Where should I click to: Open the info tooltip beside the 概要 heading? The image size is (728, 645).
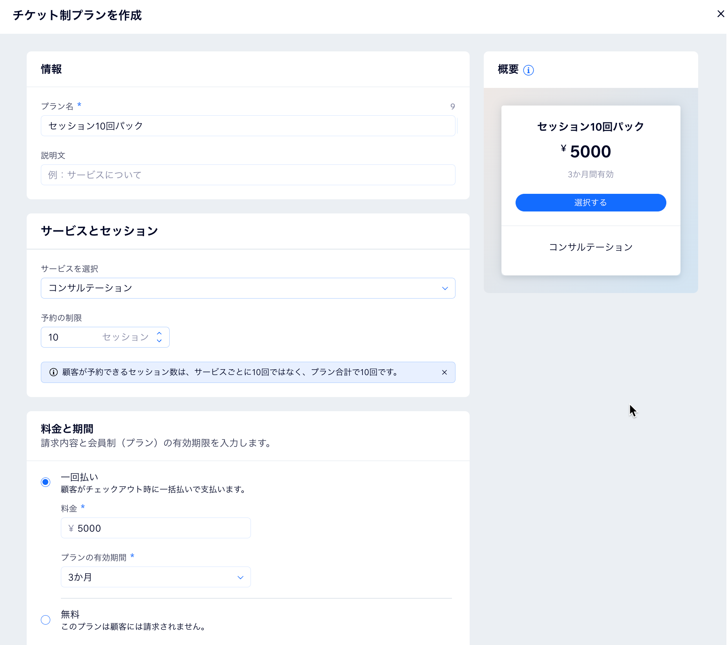pyautogui.click(x=529, y=70)
